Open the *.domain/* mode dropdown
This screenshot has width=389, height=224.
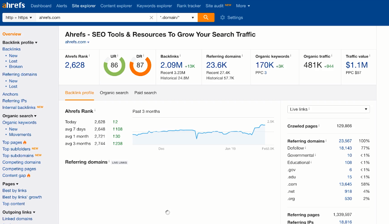click(177, 18)
